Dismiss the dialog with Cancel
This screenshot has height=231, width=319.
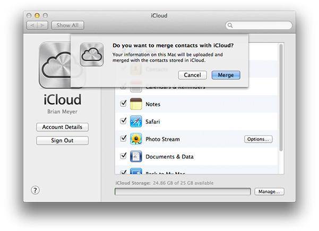click(192, 75)
